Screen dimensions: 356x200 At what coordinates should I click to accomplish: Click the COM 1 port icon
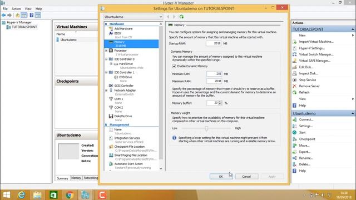point(111,99)
